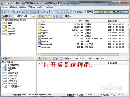Click the Open CD/DVD disc icon
130x97 pixels.
14,12
